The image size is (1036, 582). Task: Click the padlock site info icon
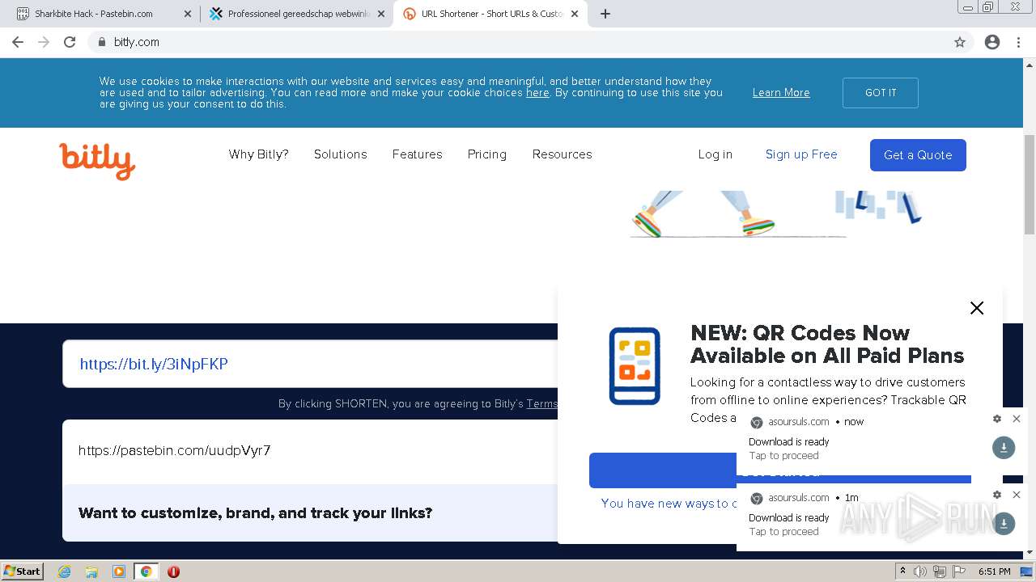(x=101, y=42)
